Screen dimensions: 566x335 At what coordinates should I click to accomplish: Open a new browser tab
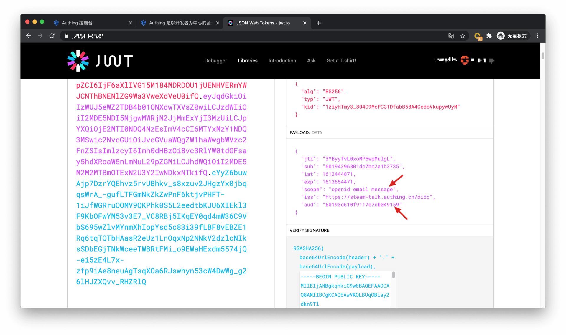point(319,23)
